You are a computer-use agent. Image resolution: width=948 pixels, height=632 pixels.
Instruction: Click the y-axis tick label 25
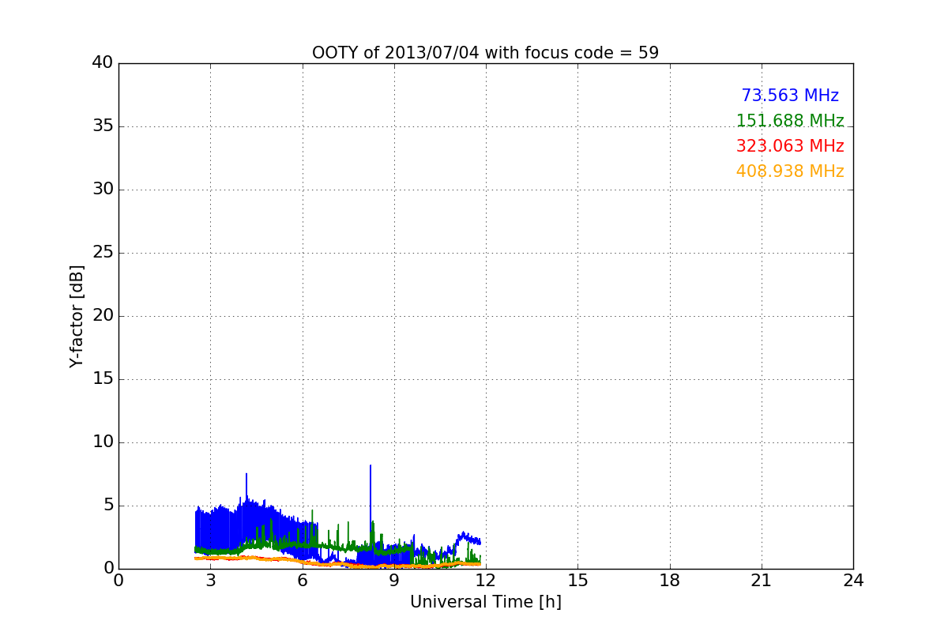pyautogui.click(x=103, y=253)
